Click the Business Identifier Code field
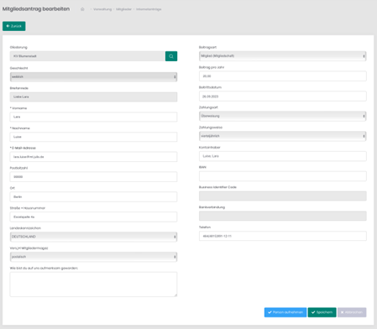This screenshot has height=329, width=377. 283,196
